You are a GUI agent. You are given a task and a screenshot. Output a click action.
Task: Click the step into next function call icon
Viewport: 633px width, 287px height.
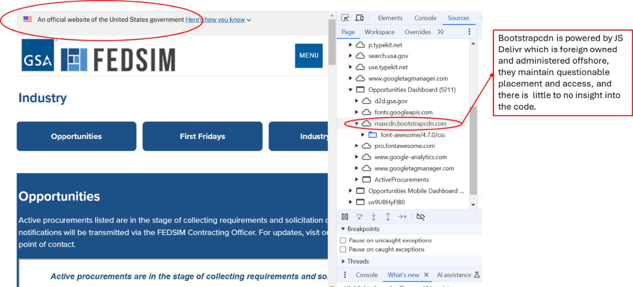click(x=373, y=217)
